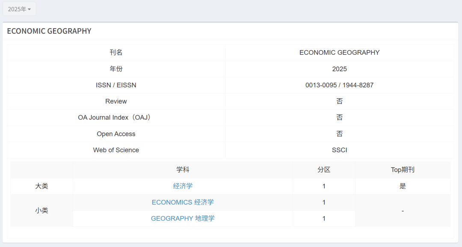This screenshot has width=462, height=247.
Task: Follow the ECONOMICS 经济学 subcategory link
Action: coord(183,202)
